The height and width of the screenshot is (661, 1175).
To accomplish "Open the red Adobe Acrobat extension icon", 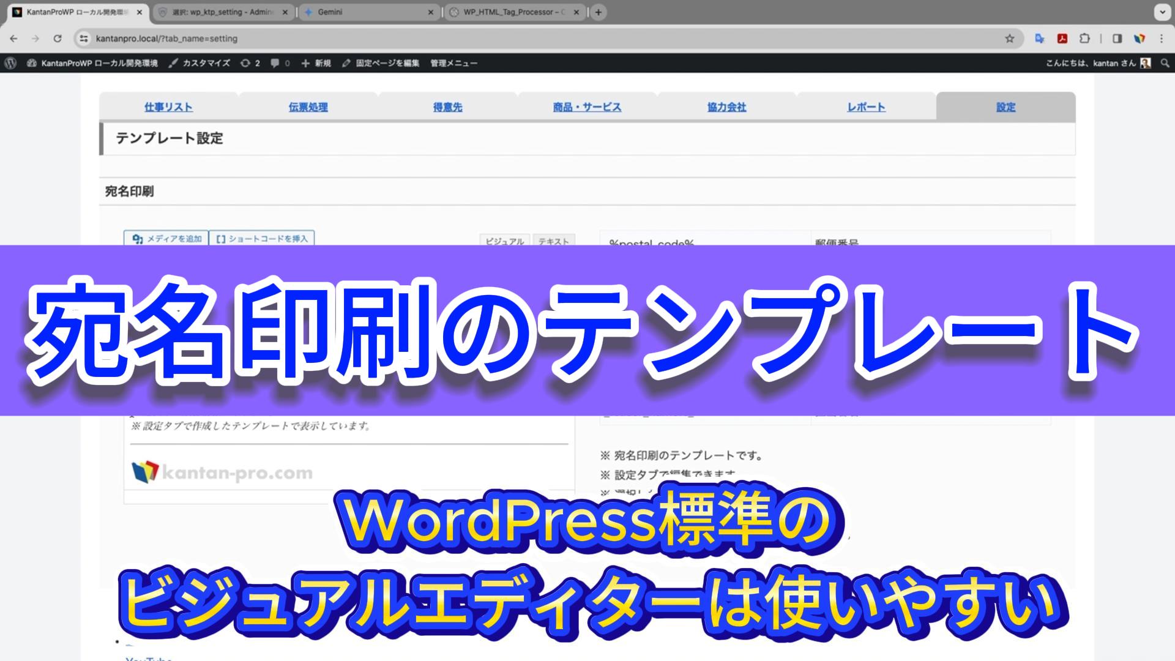I will [1062, 39].
